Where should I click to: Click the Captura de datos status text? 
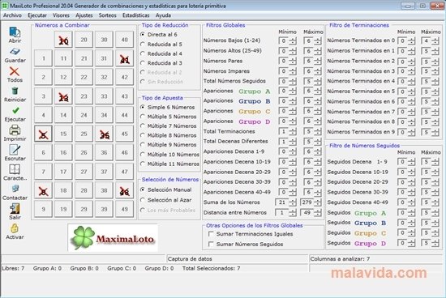click(190, 259)
